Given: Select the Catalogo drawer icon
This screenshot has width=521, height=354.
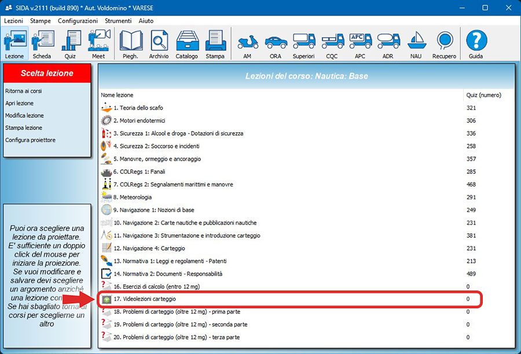Looking at the screenshot, I should pyautogui.click(x=187, y=44).
